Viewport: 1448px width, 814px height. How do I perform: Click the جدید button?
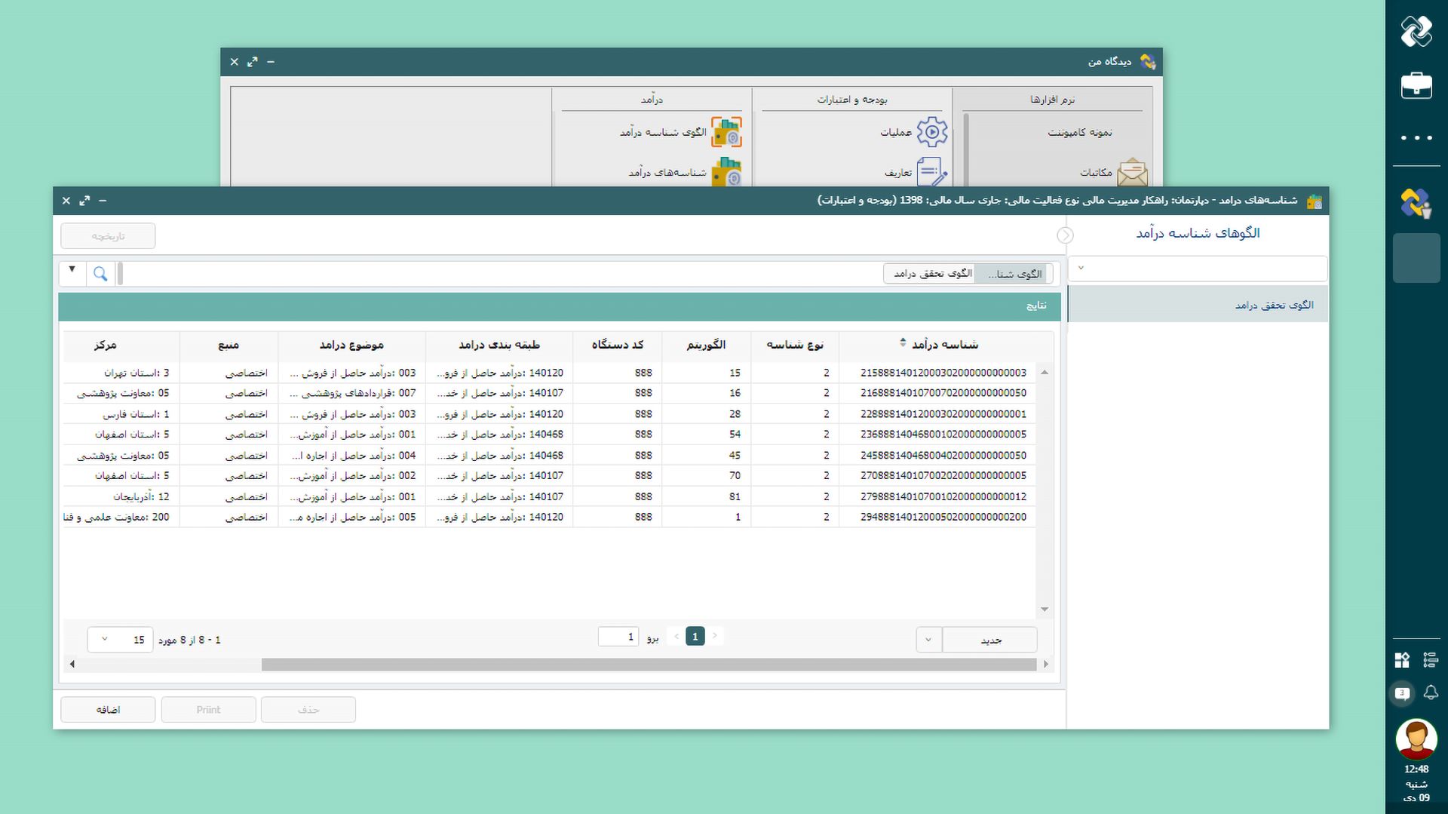pyautogui.click(x=989, y=640)
